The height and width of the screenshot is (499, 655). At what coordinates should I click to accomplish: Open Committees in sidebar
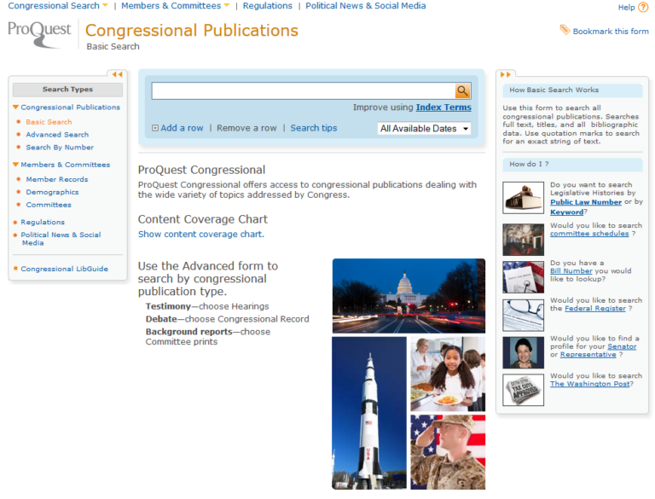point(49,205)
